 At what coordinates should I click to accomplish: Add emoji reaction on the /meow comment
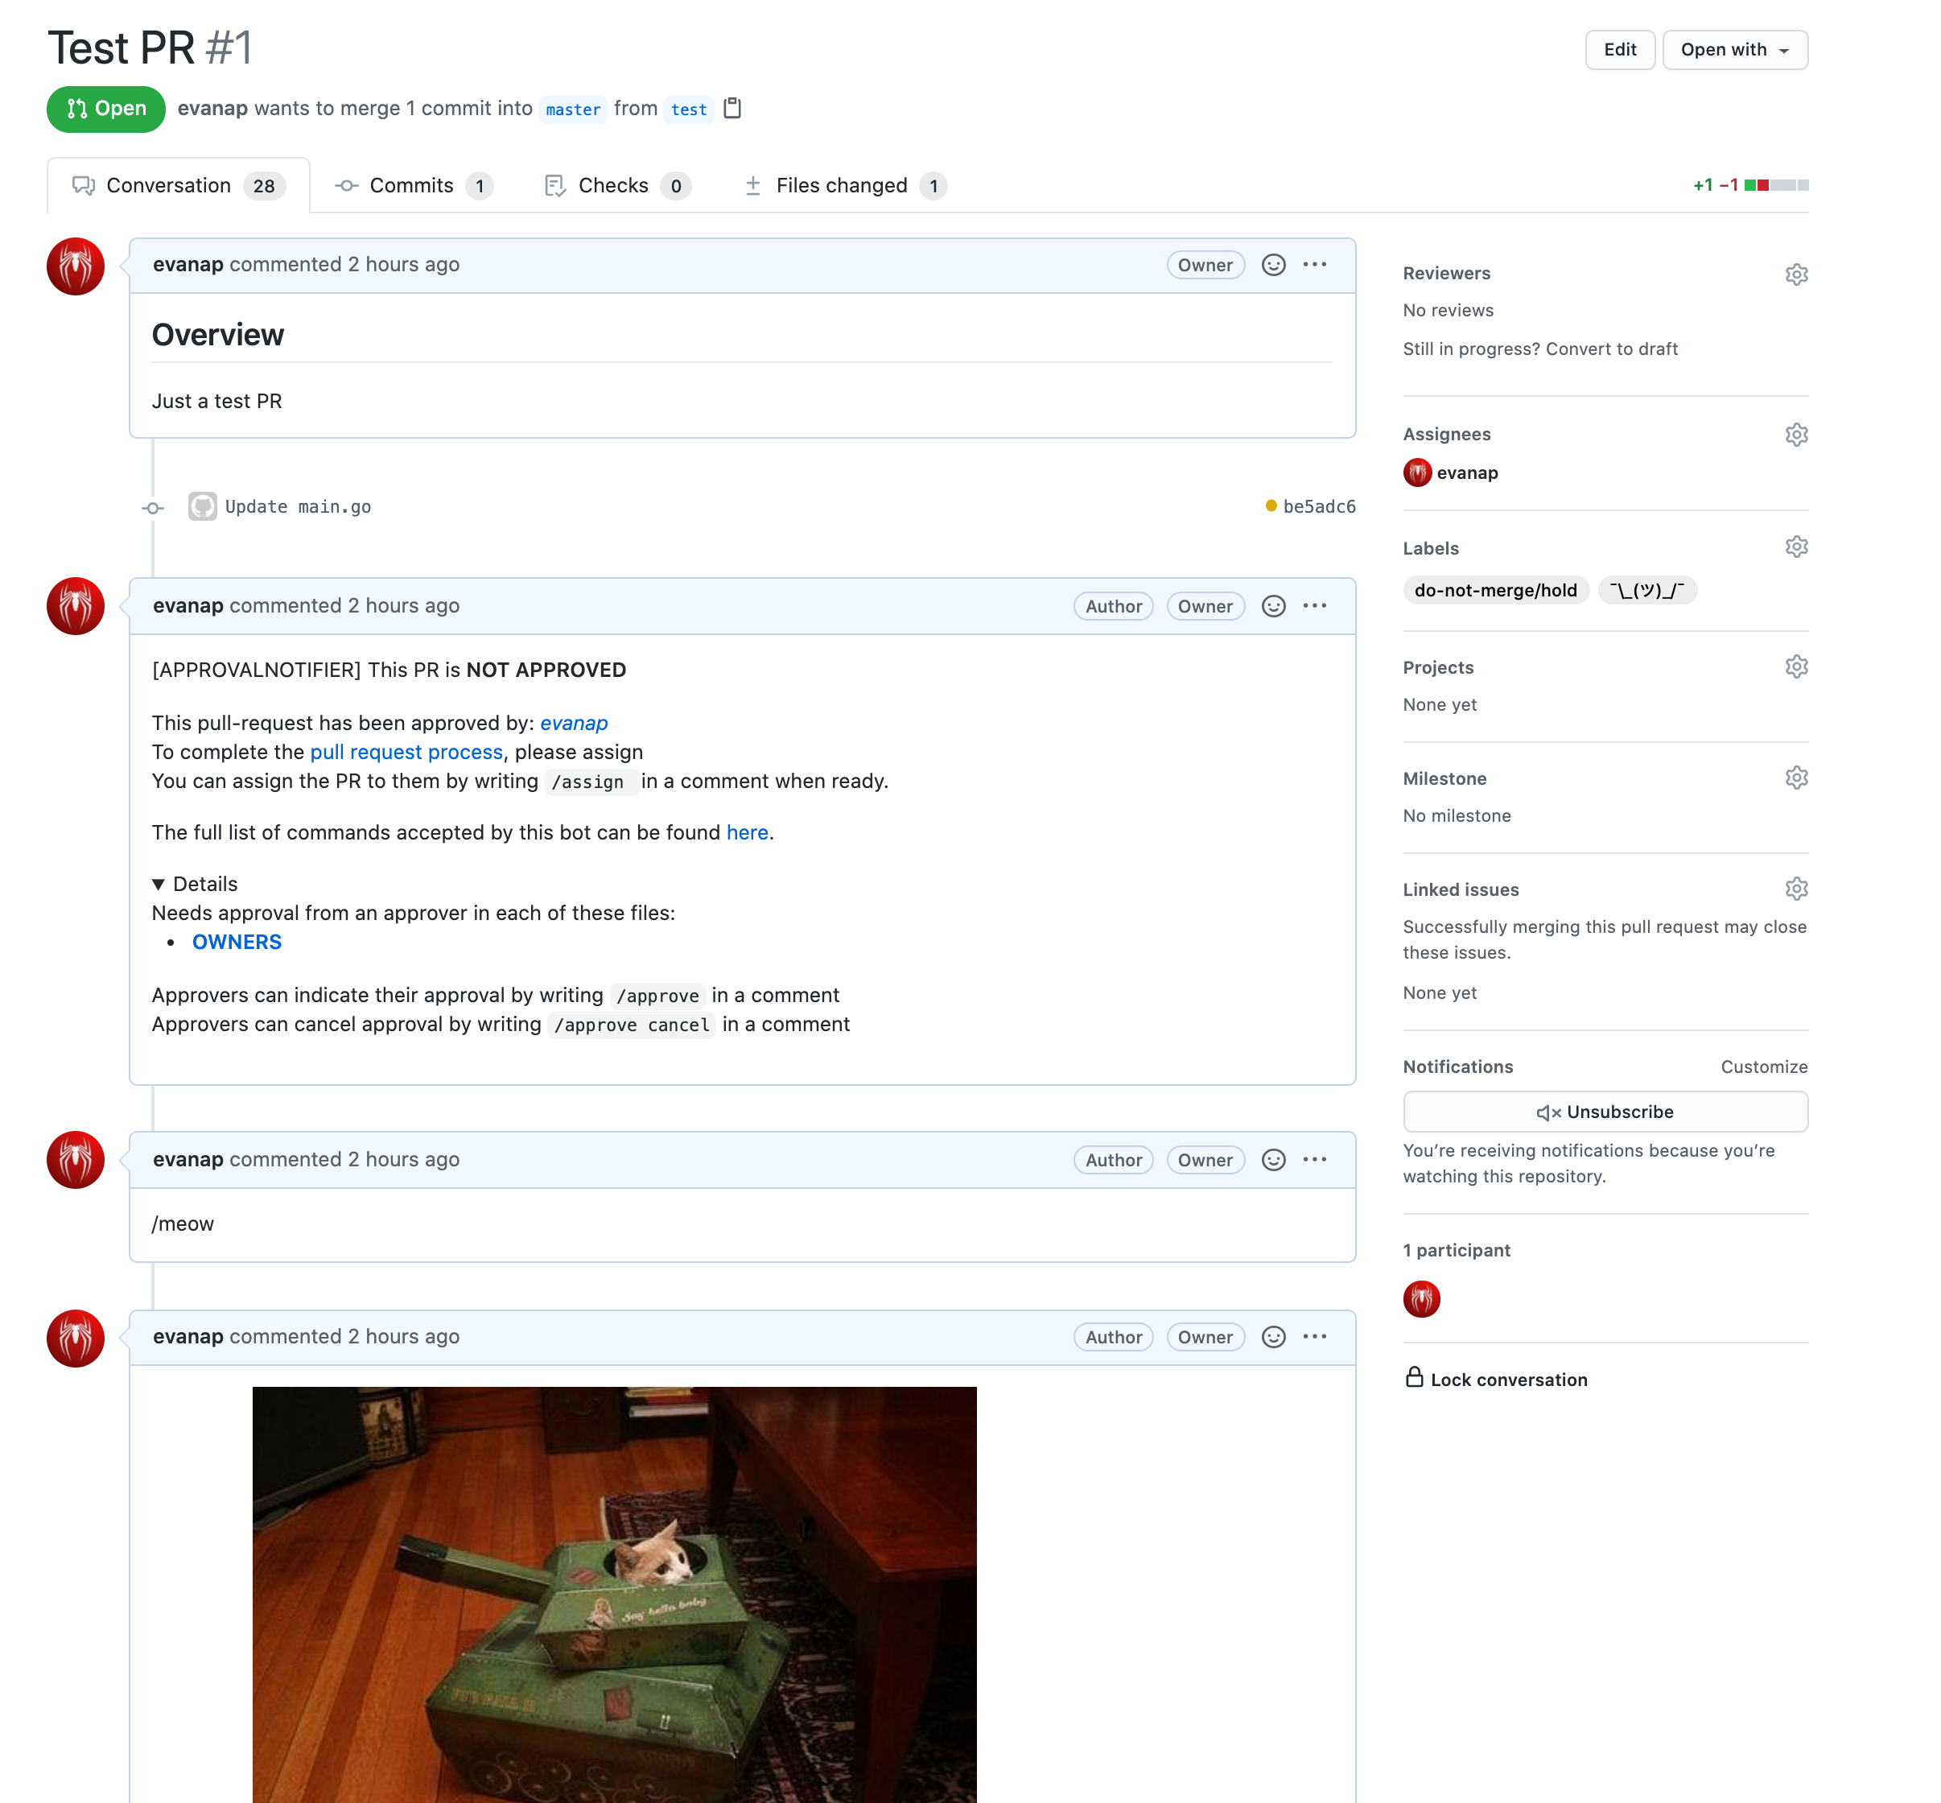(1273, 1160)
